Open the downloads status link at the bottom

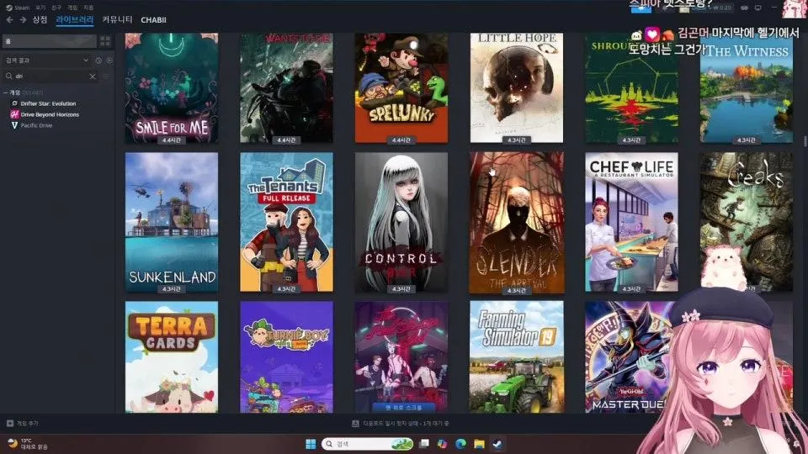[x=406, y=423]
